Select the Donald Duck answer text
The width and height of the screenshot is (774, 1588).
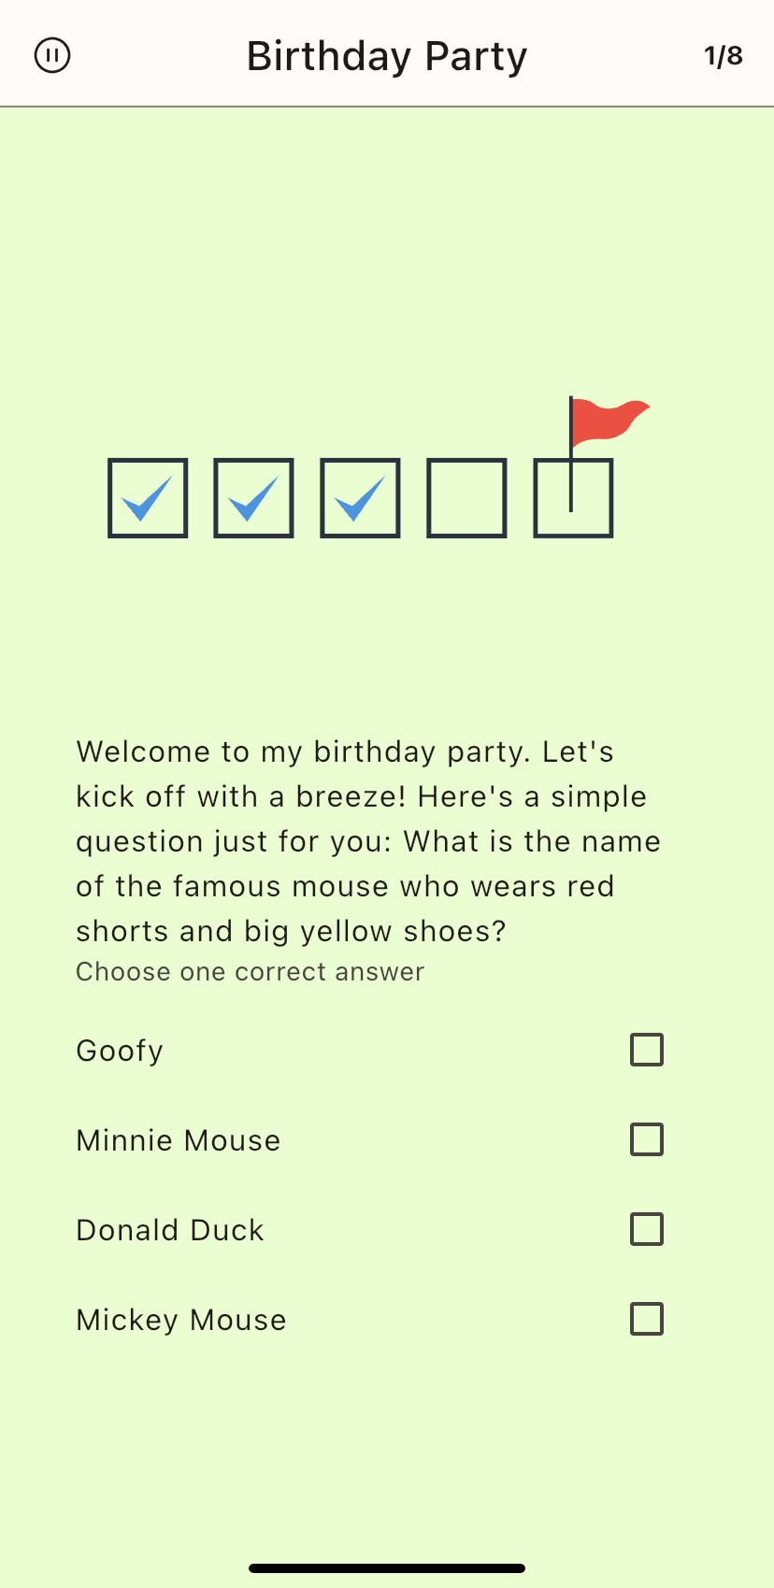170,1230
